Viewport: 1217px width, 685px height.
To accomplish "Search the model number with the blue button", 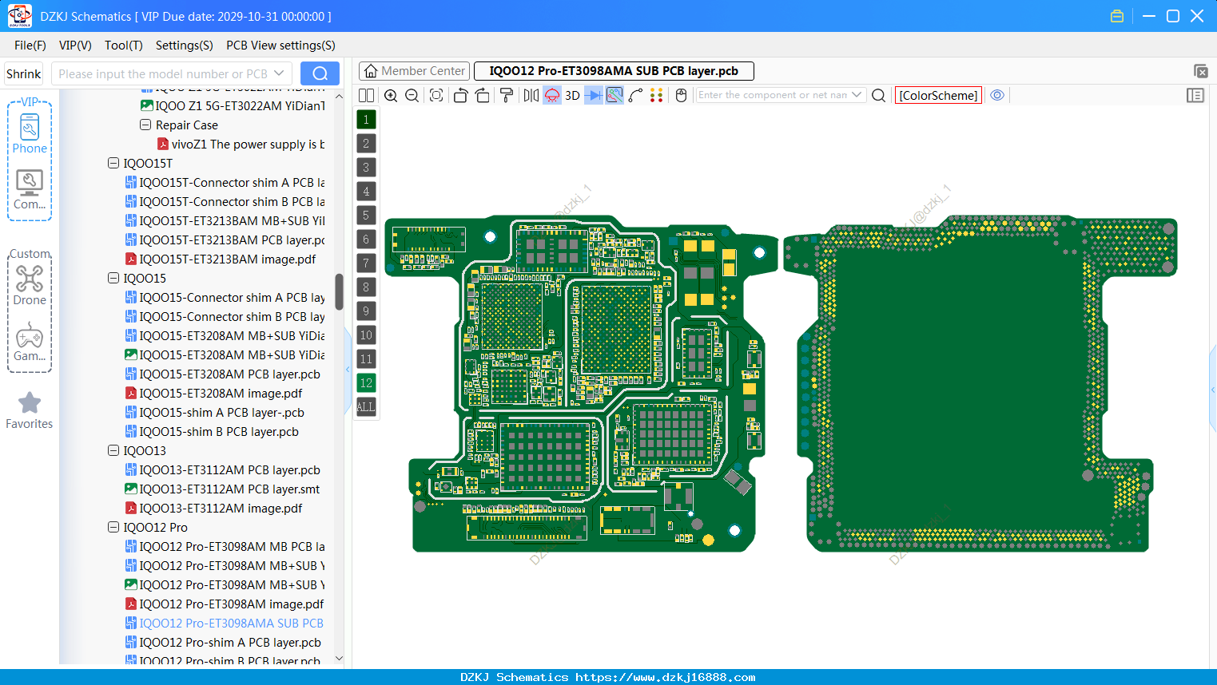I will point(320,73).
